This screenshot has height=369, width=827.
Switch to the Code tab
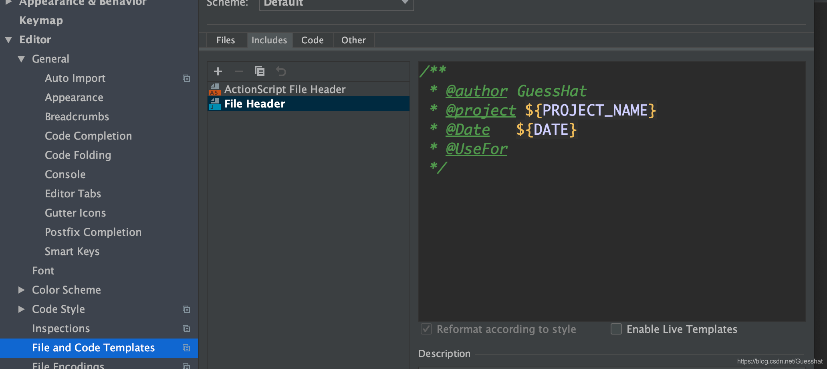tap(313, 40)
